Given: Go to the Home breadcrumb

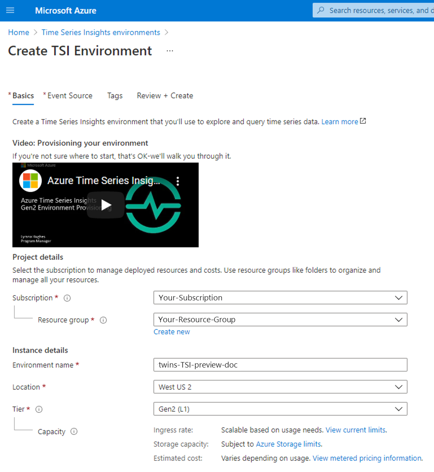Looking at the screenshot, I should [x=18, y=32].
